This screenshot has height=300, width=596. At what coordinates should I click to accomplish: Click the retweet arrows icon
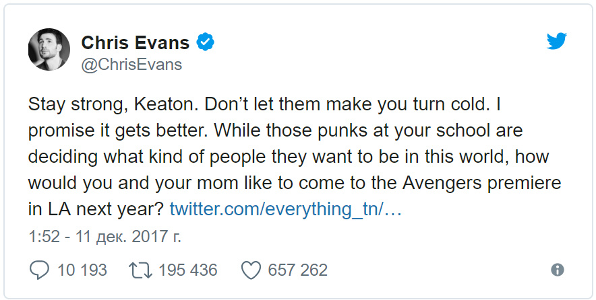point(140,270)
